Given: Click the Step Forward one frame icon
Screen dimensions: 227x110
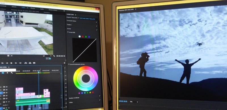Looking at the screenshot, I should [16, 63].
